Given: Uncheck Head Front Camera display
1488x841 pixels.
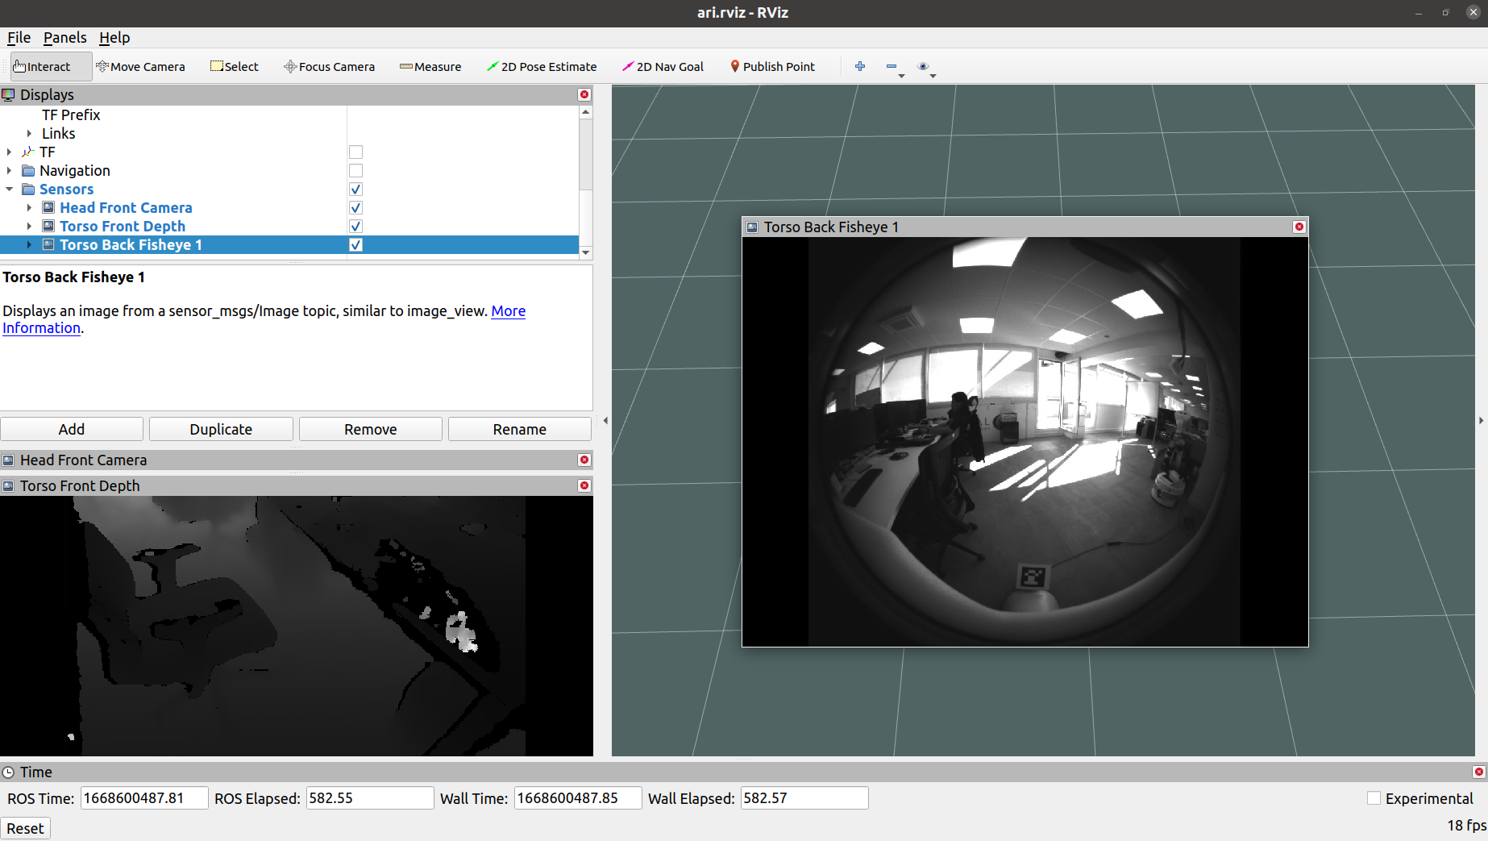Looking at the screenshot, I should [x=355, y=207].
